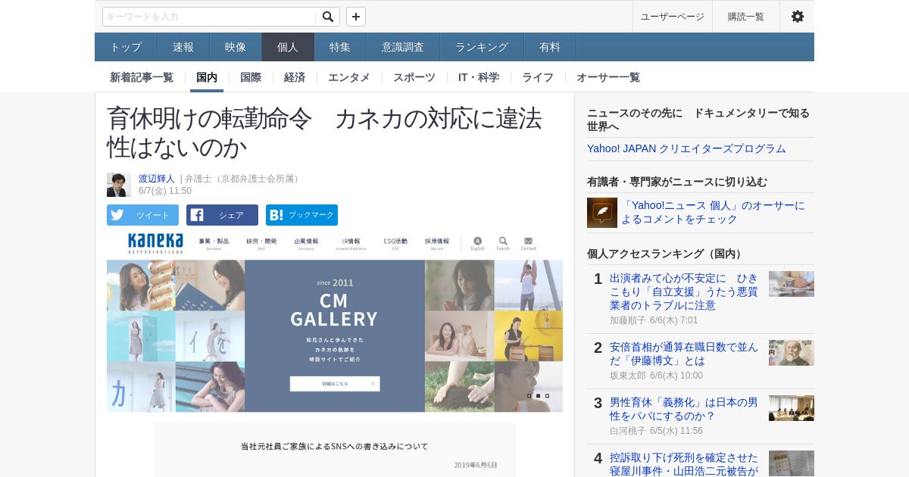Open オーサー一覧 page

pos(608,77)
